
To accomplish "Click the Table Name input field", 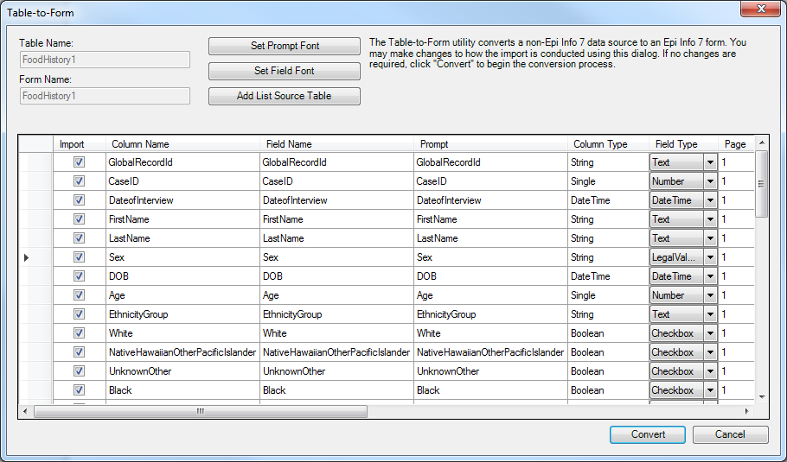I will [105, 60].
